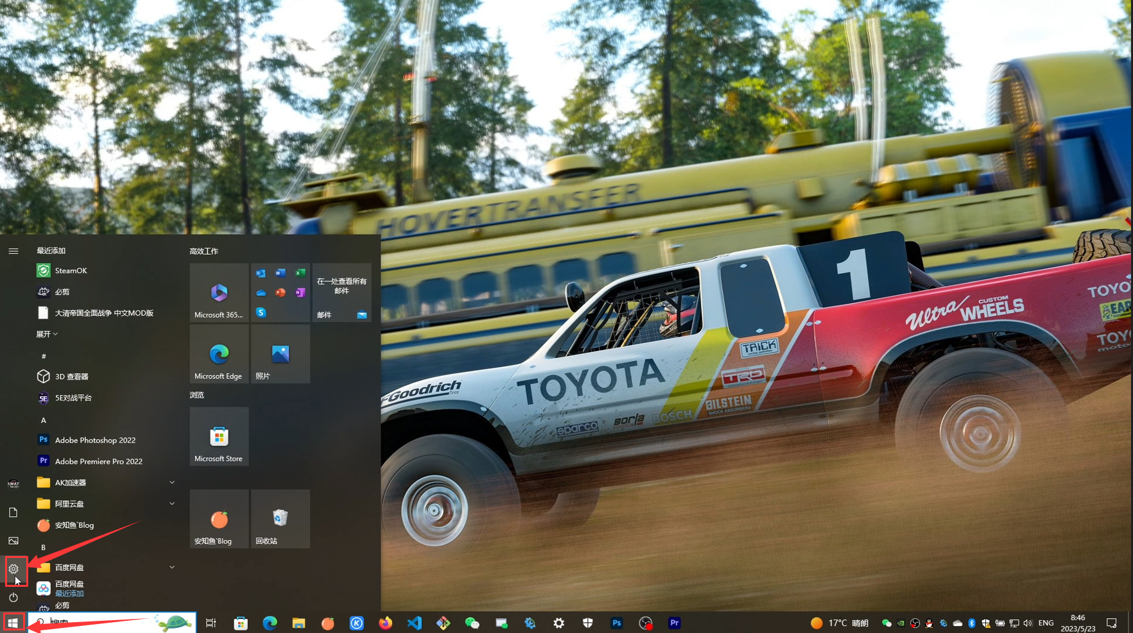Select SteamOK in recently added list

click(x=71, y=271)
